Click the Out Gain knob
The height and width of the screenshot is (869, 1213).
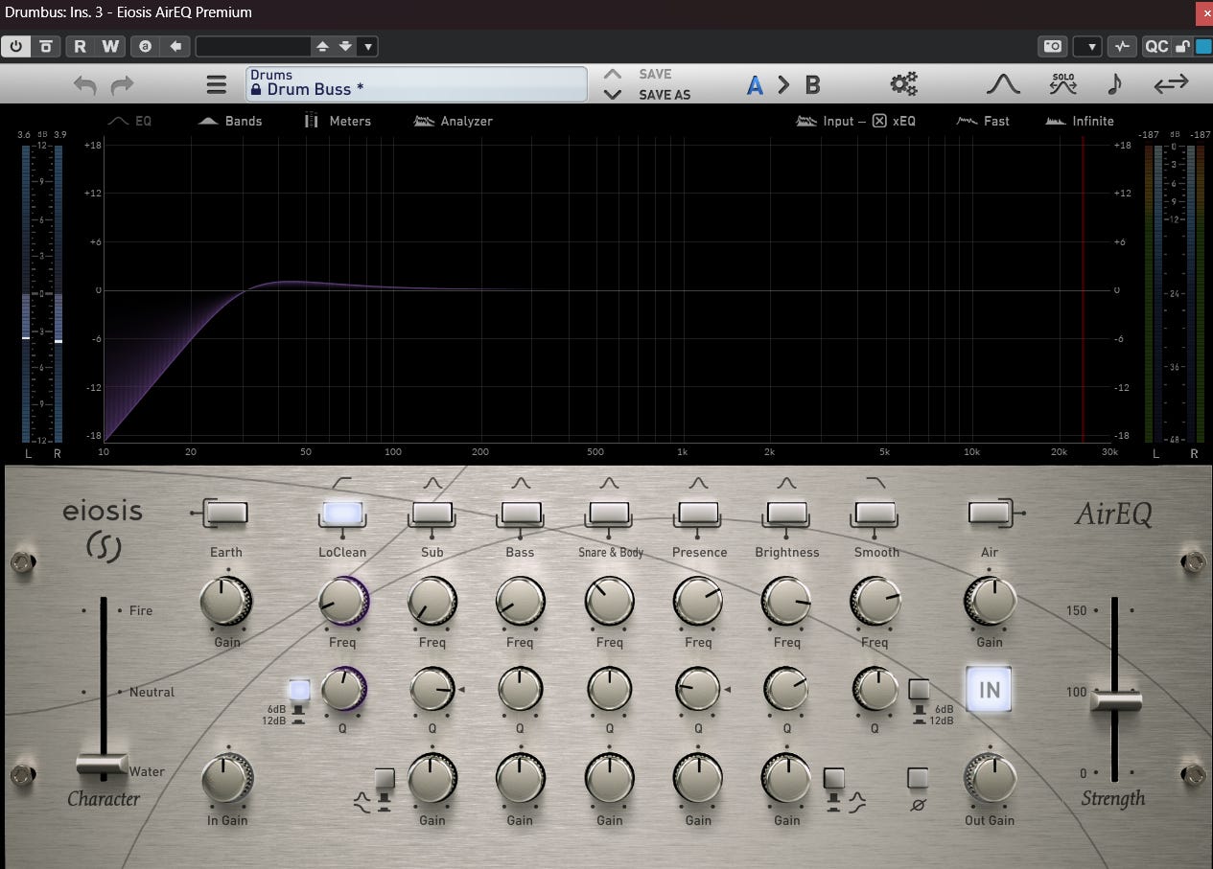[990, 778]
